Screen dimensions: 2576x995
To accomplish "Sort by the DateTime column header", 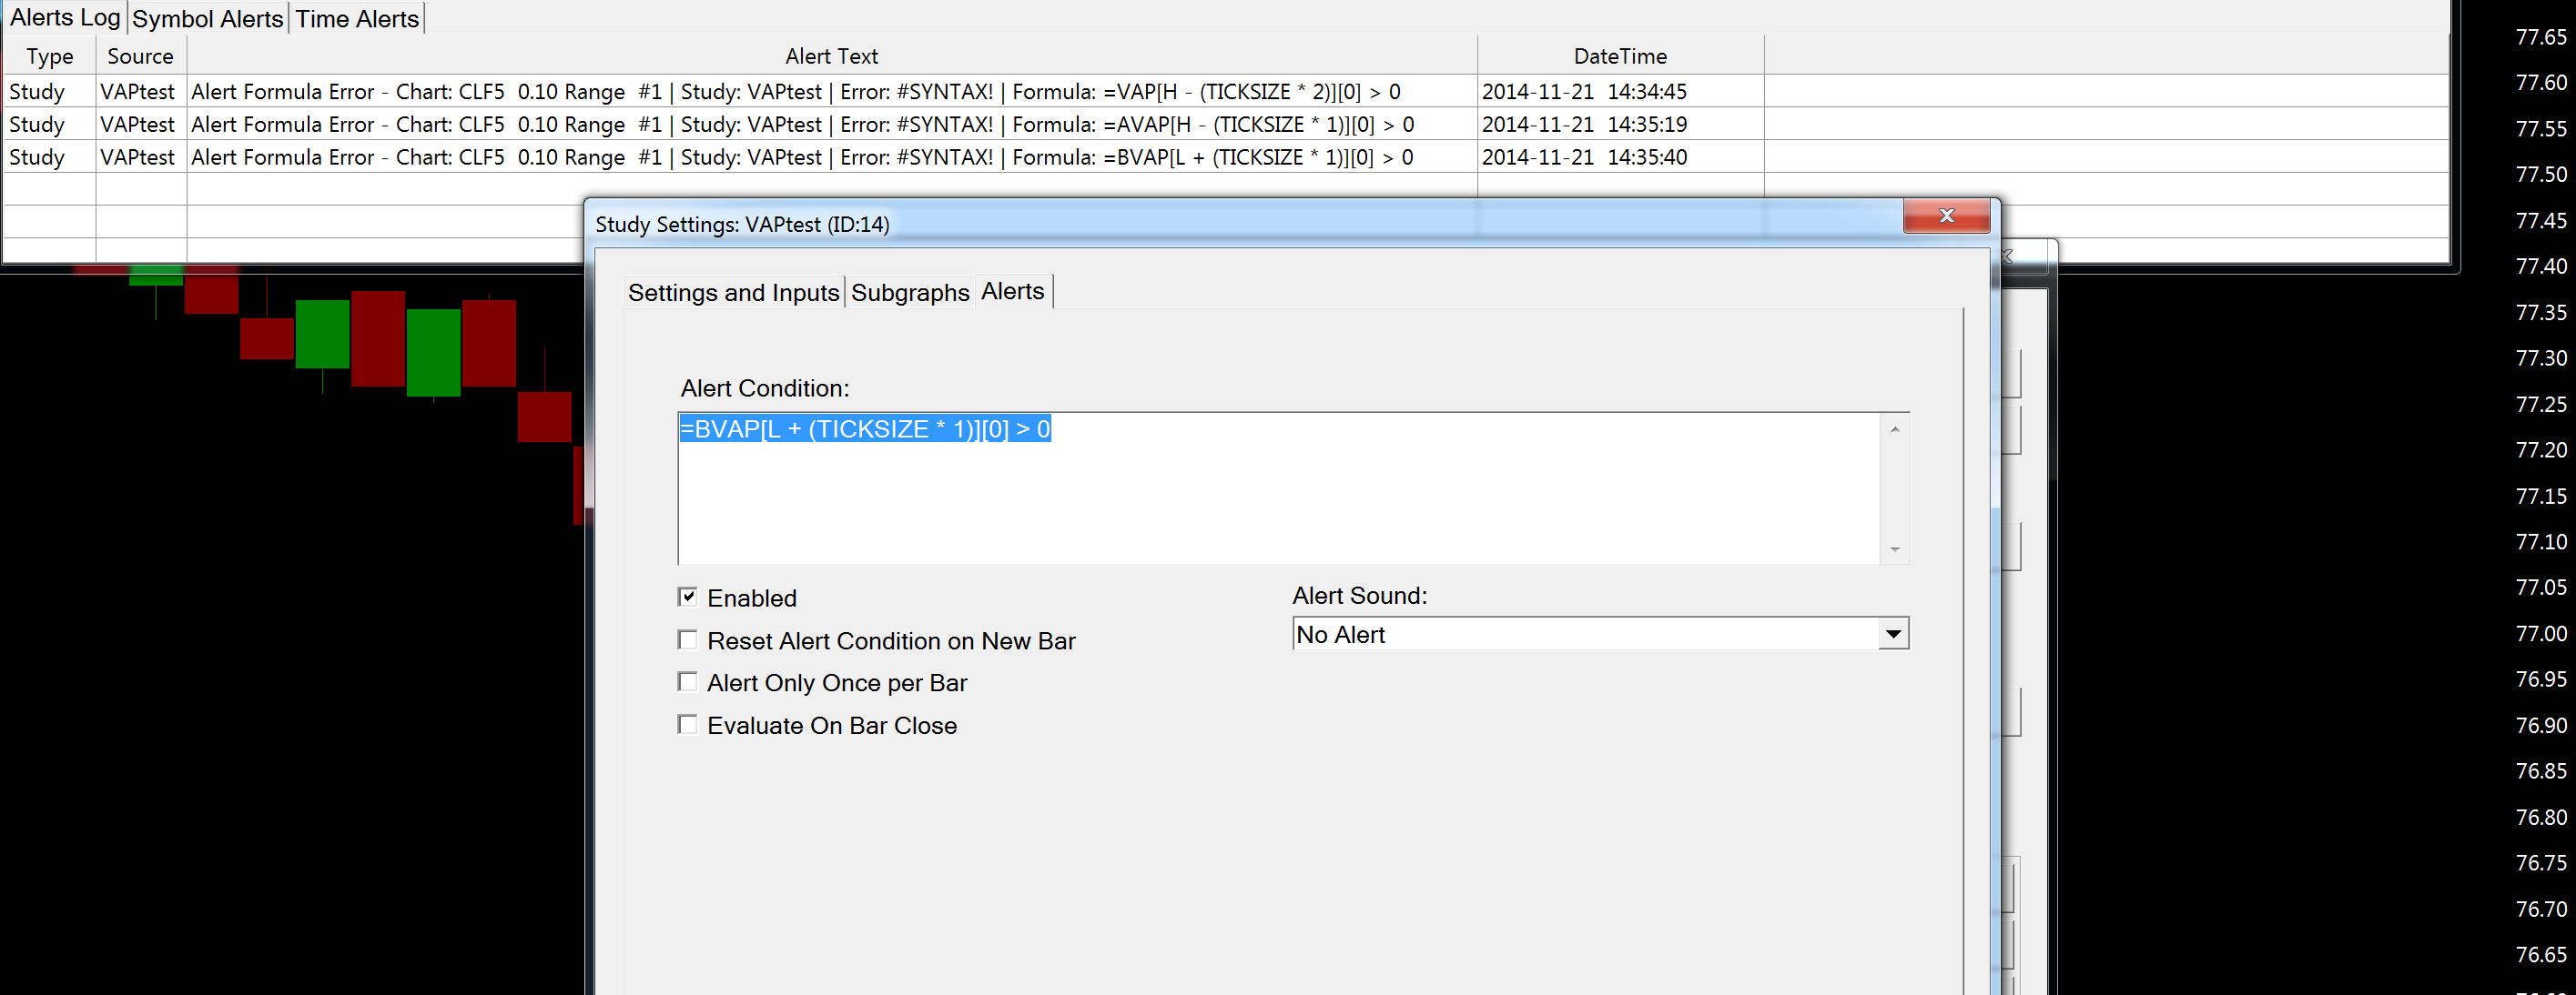I will (1619, 56).
